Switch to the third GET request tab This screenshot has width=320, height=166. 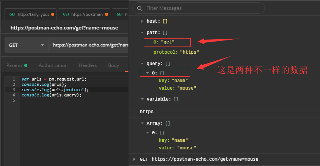point(121,14)
